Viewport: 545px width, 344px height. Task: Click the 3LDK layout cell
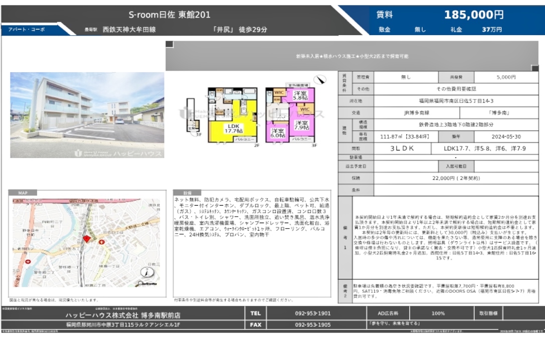(x=402, y=148)
